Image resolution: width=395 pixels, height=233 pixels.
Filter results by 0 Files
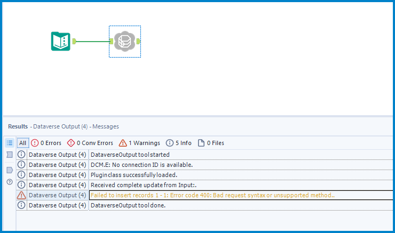pos(211,143)
